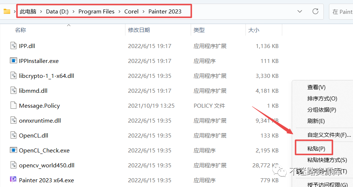Image resolution: width=353 pixels, height=187 pixels.
Task: Select file Message.Policy
Action: point(39,106)
